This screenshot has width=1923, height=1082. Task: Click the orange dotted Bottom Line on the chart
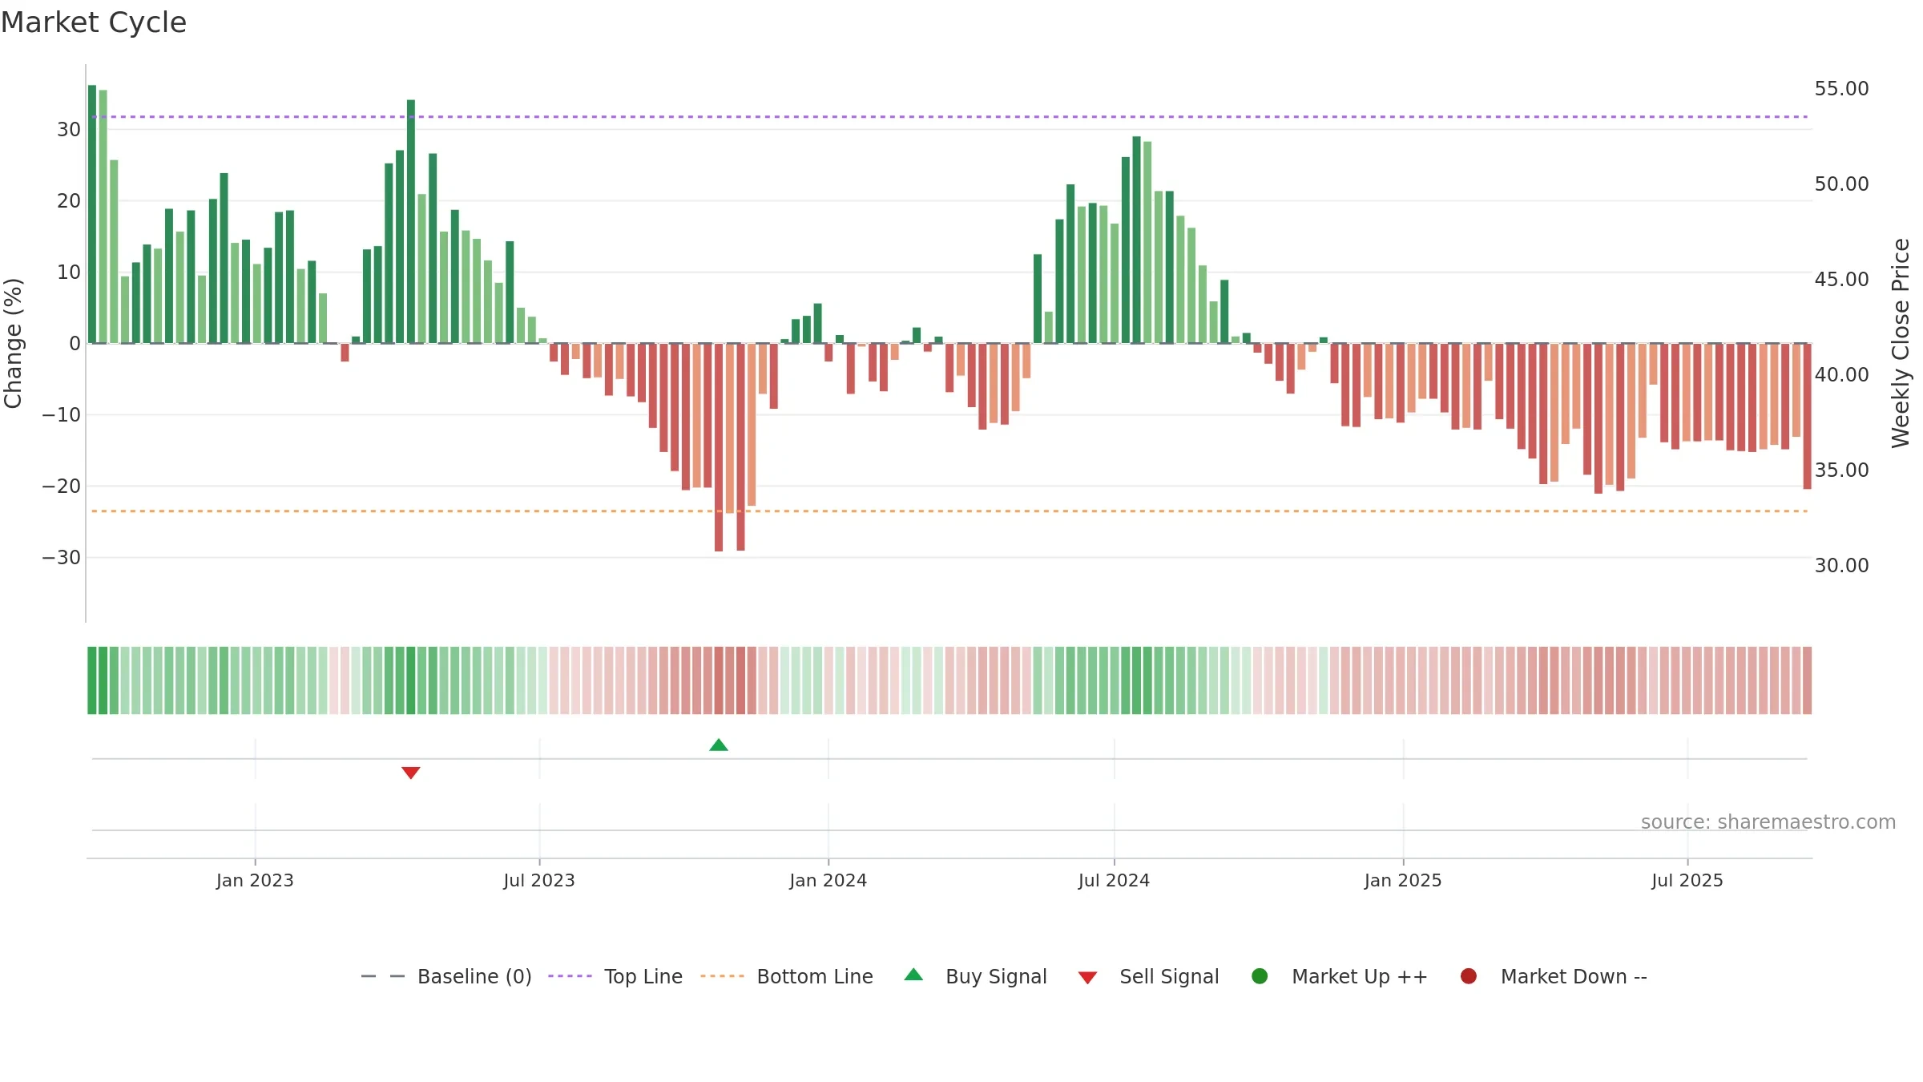pyautogui.click(x=949, y=511)
